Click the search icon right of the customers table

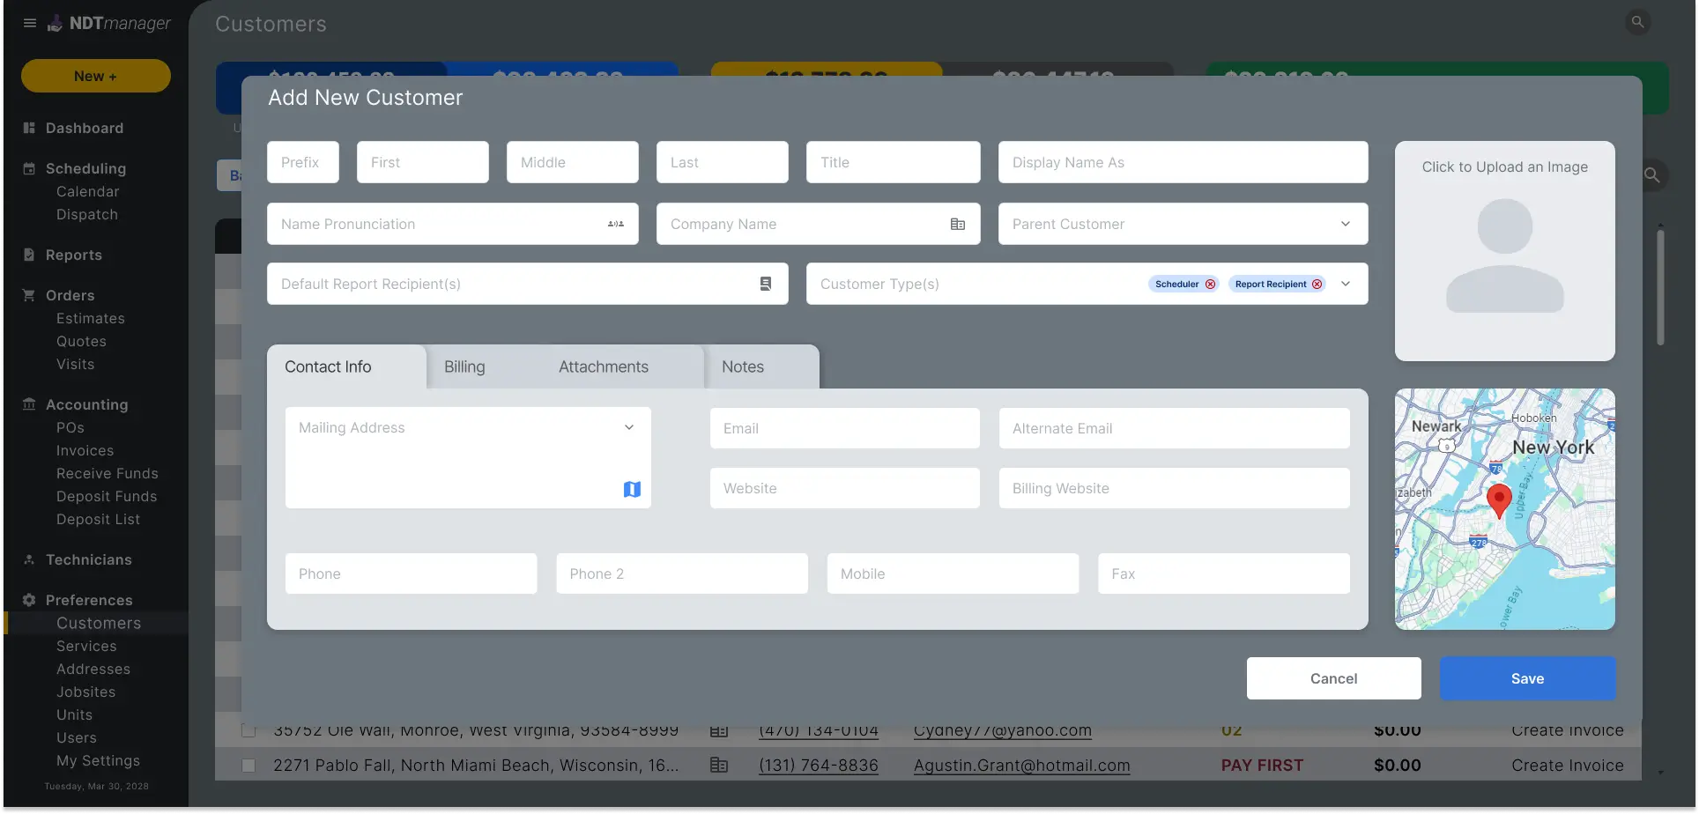1652,175
